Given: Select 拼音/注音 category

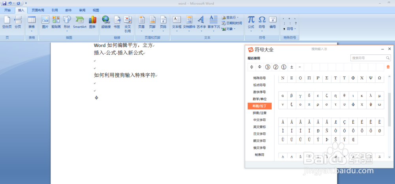Looking at the screenshot, I should tap(260, 113).
